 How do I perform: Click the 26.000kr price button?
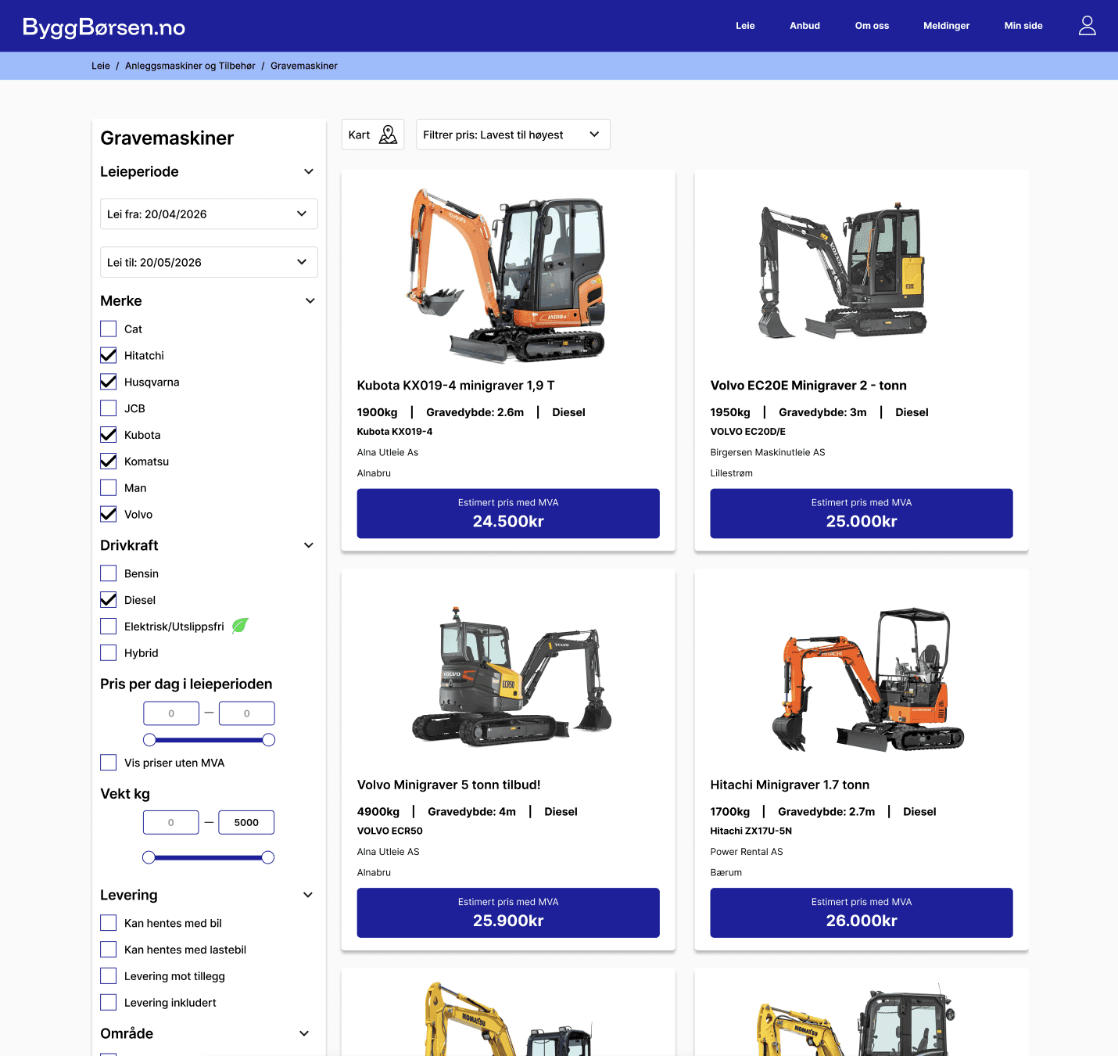tap(862, 913)
